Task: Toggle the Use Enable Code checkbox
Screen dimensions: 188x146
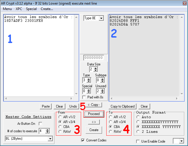Action: click(138, 141)
